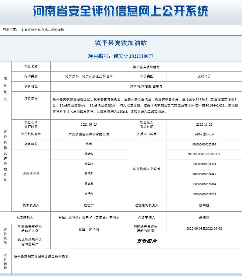The image size is (242, 276).
Task: Click conclusion text 镇平县寅铁加油站符合安全条件要求
Action: [42, 256]
